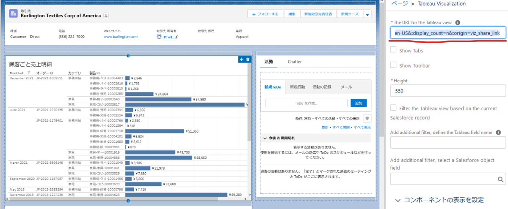
Task: Select the 新規行動 tab
Action: (x=298, y=87)
